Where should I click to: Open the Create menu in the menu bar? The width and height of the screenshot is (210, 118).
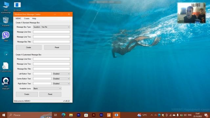point(27,18)
